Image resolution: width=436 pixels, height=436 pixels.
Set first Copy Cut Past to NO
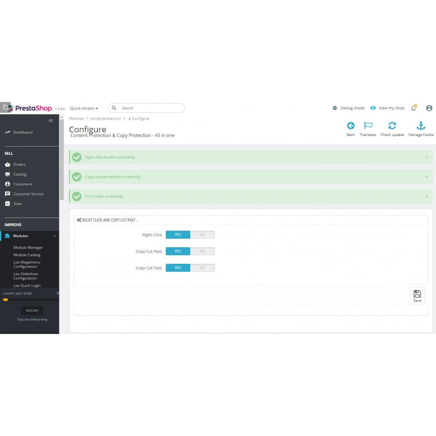point(202,251)
